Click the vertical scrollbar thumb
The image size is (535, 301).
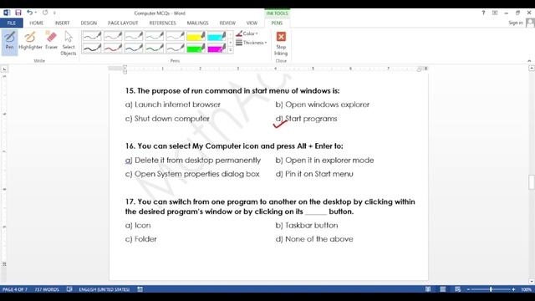click(x=532, y=182)
